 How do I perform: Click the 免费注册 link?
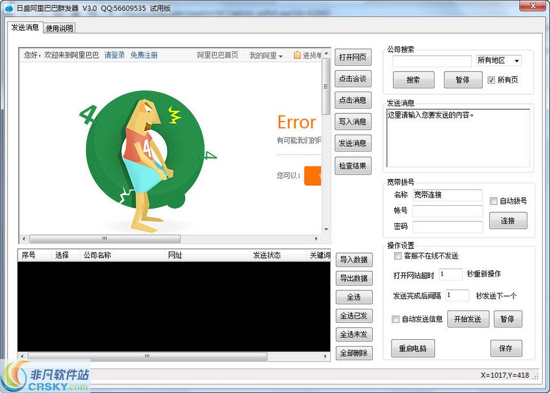tap(144, 55)
